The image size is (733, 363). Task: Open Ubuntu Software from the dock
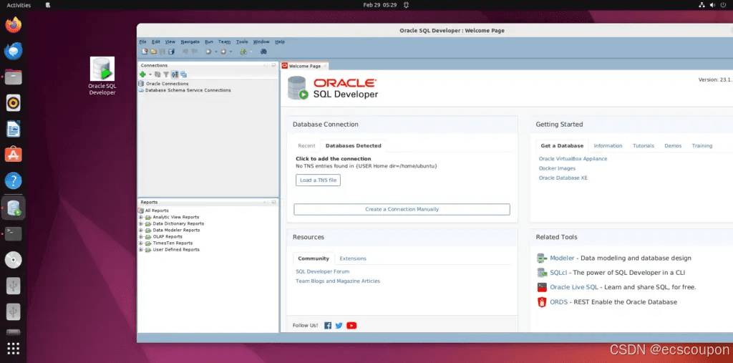pyautogui.click(x=14, y=155)
